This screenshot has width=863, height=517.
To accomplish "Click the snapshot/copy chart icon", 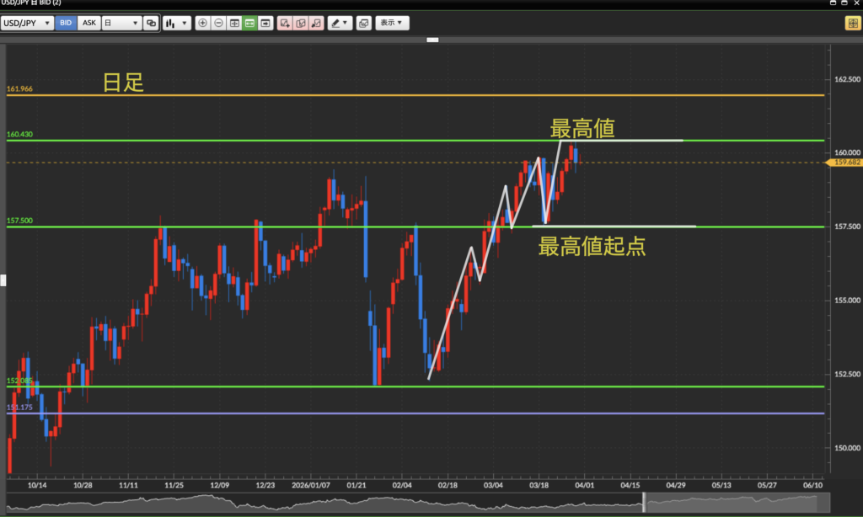I will coord(363,24).
